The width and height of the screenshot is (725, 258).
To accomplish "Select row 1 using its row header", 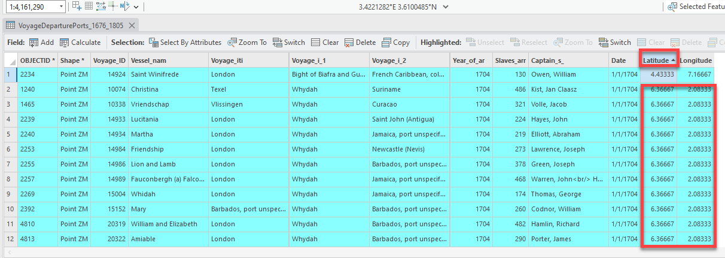I will pos(8,75).
